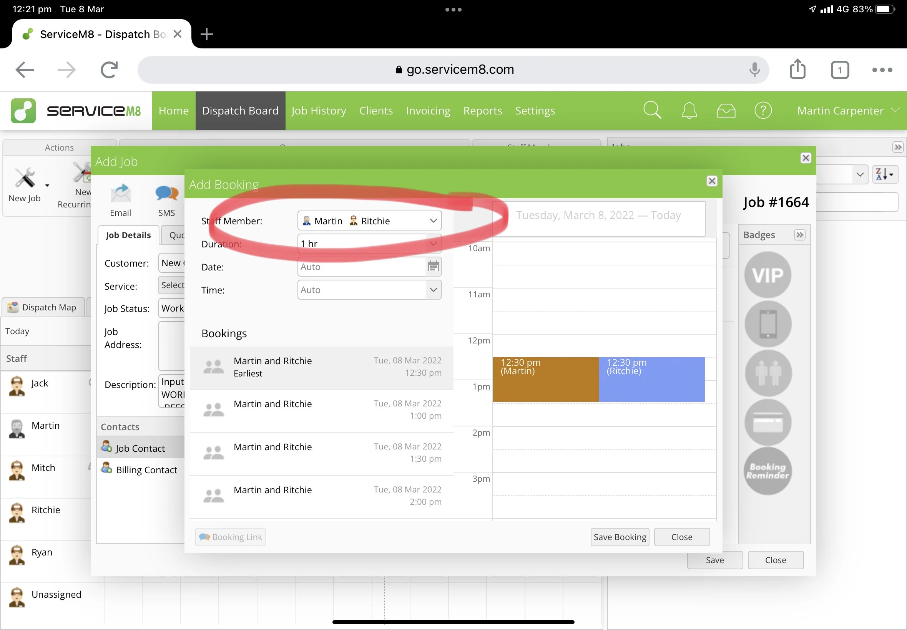This screenshot has width=907, height=630.
Task: Open the notifications bell icon
Action: 689,111
